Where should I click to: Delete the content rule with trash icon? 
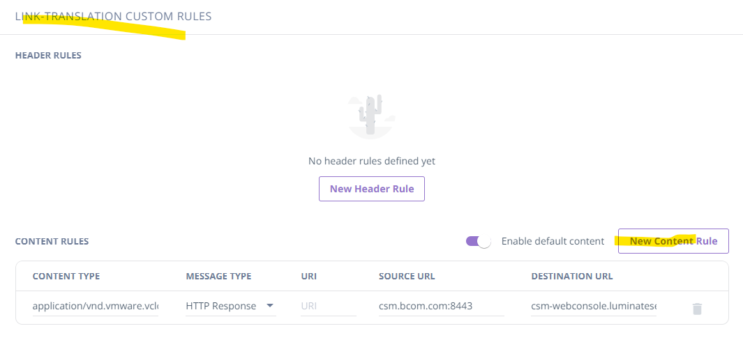[696, 308]
